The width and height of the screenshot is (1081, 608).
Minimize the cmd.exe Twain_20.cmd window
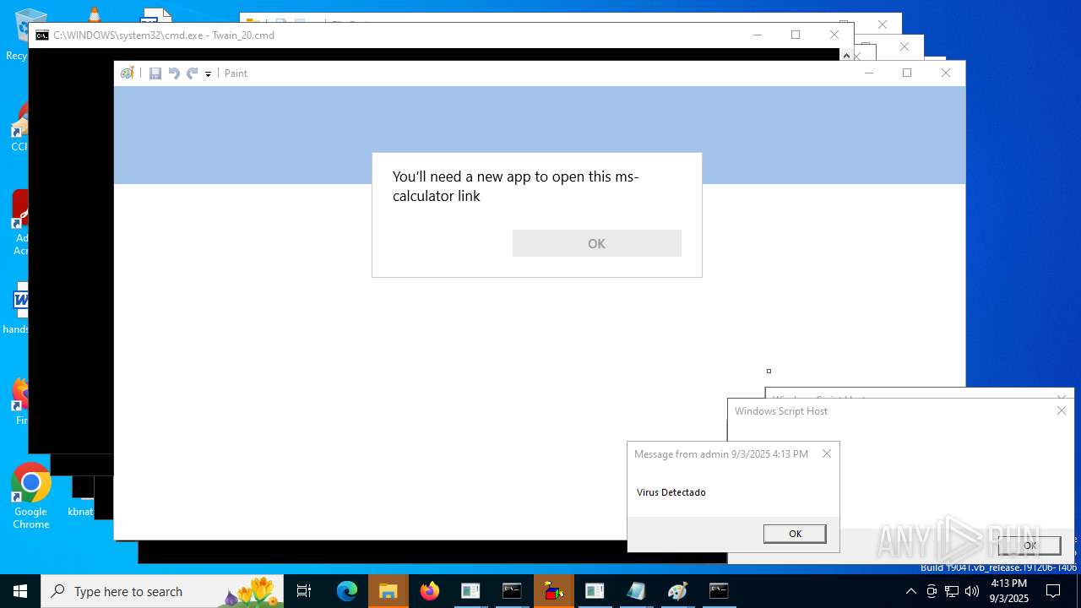pos(757,35)
